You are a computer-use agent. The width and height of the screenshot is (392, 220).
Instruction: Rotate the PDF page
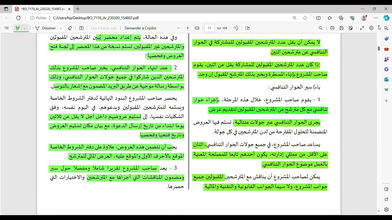236,28
